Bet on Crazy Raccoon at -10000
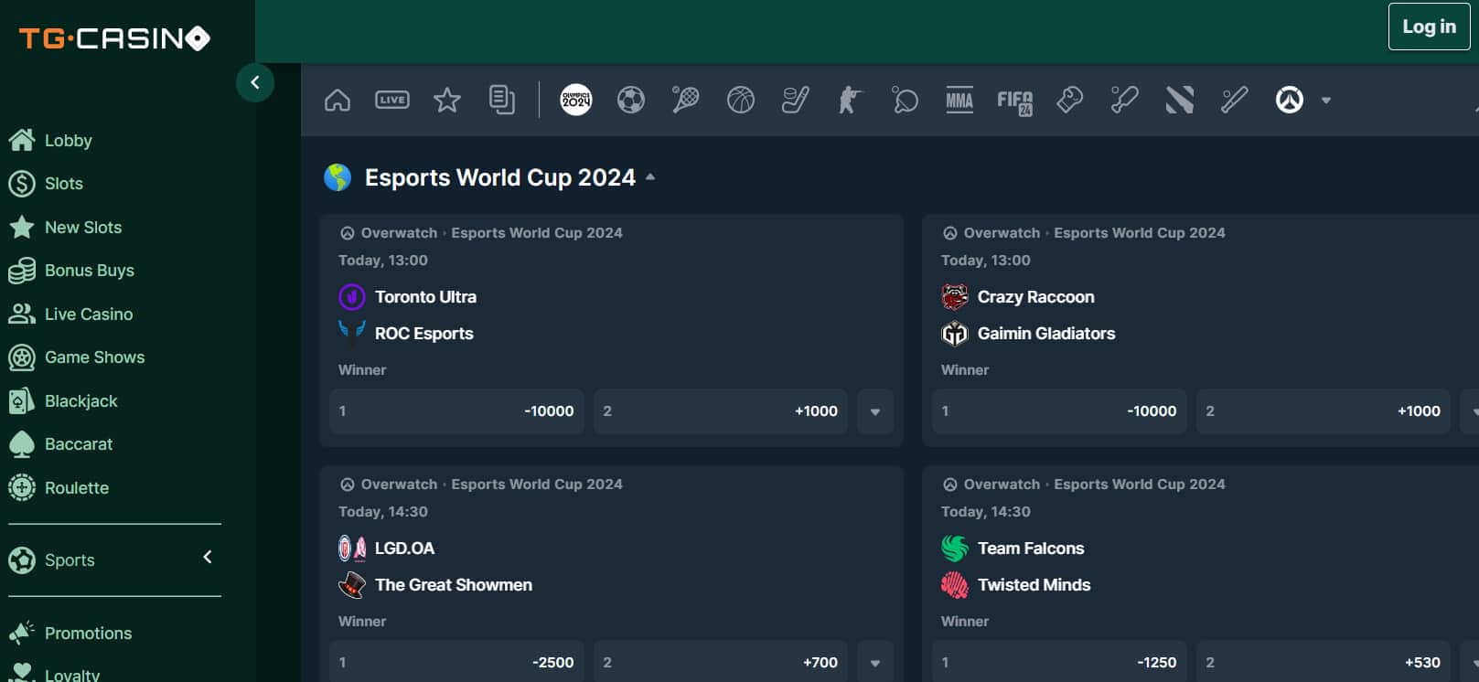Screen dimensions: 1479x682 1059,411
